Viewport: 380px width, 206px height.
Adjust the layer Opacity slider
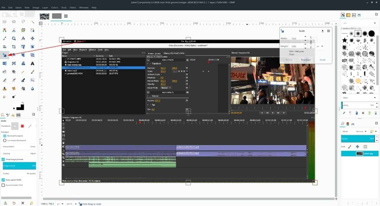point(358,138)
